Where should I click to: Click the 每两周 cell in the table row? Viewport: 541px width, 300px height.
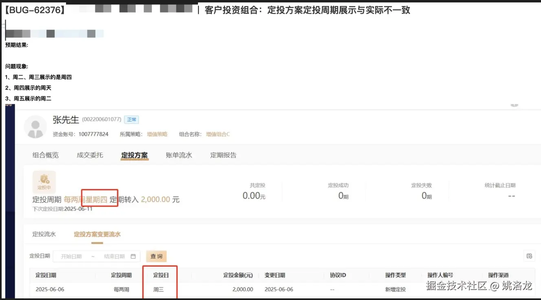click(121, 289)
